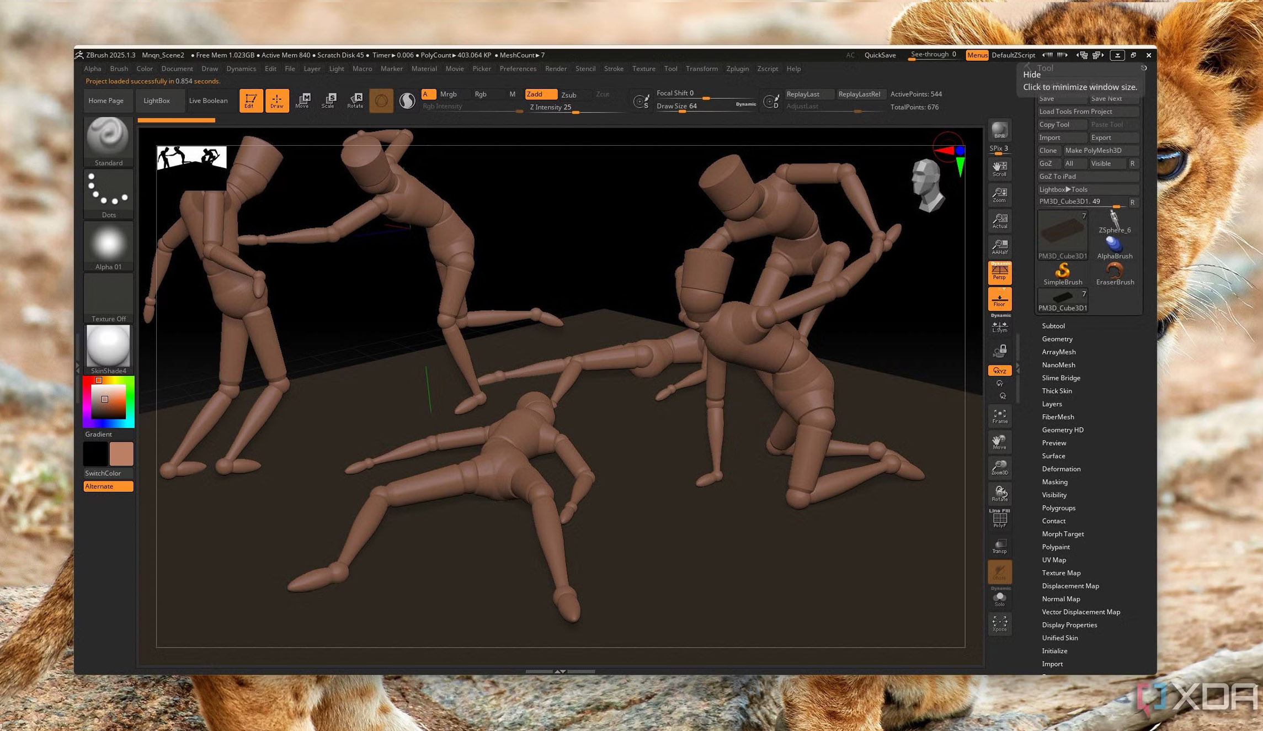The image size is (1263, 731).
Task: Open the Brush menu
Action: (119, 68)
